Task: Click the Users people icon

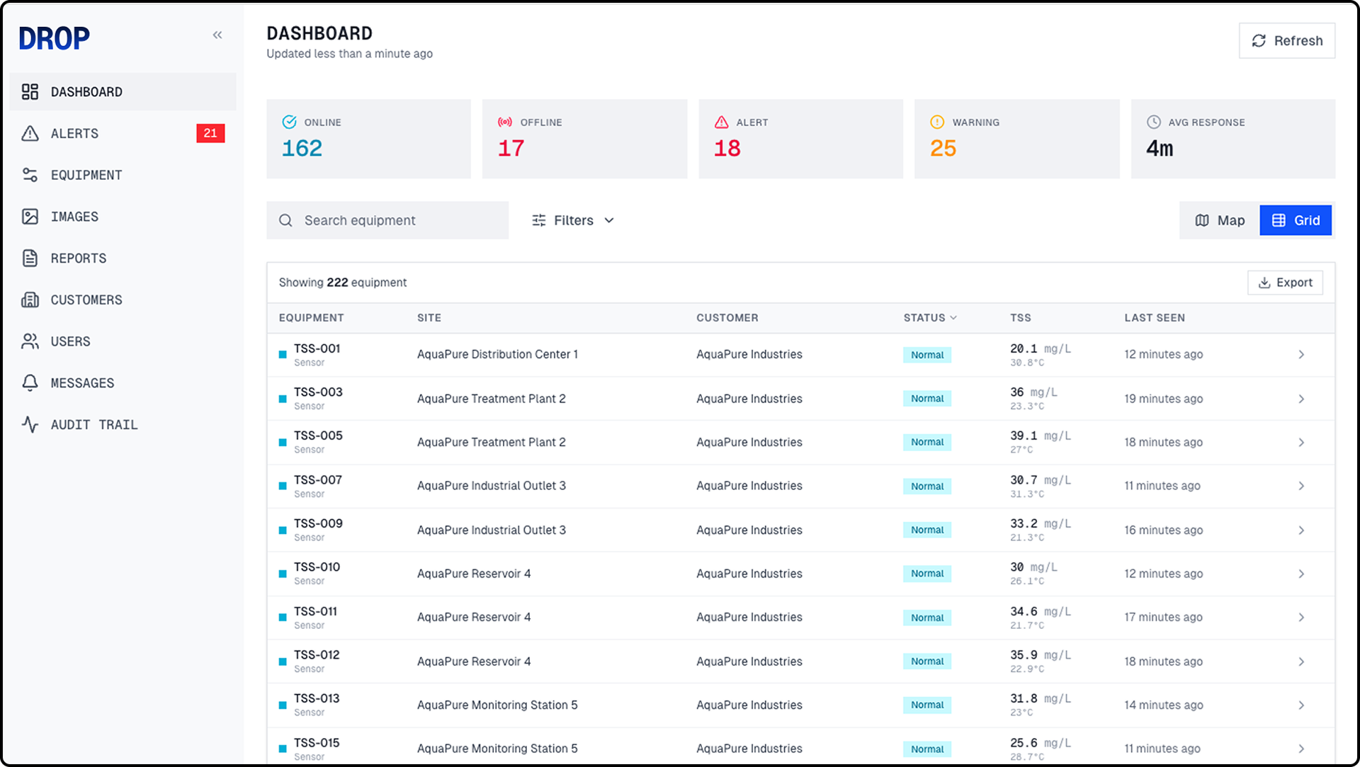Action: click(x=30, y=341)
